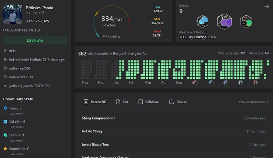Click the light blue monthly badge under heatmap

pyautogui.click(x=211, y=82)
